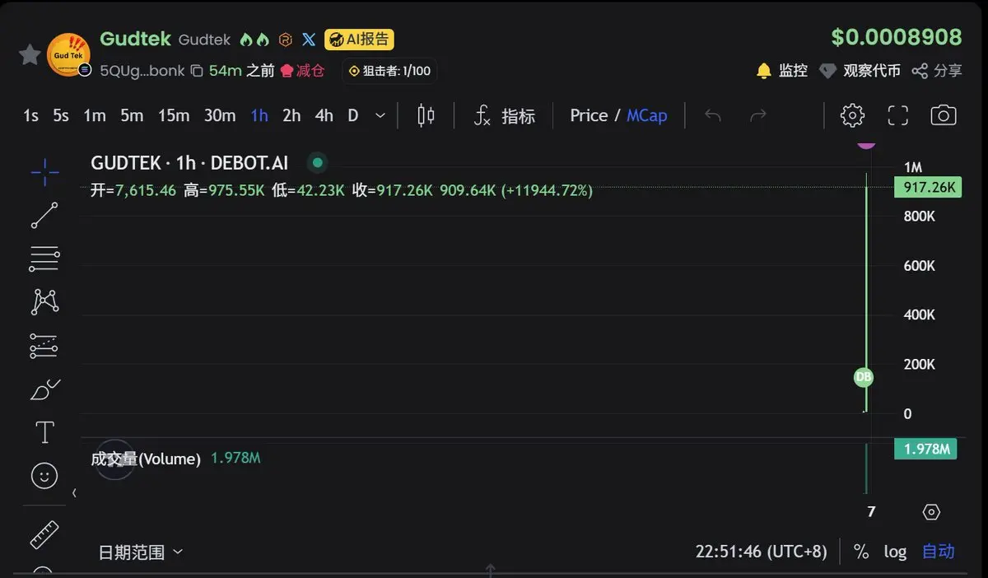Click the Gudtek token name heading
Viewport: 988px width, 578px height.
click(x=135, y=39)
